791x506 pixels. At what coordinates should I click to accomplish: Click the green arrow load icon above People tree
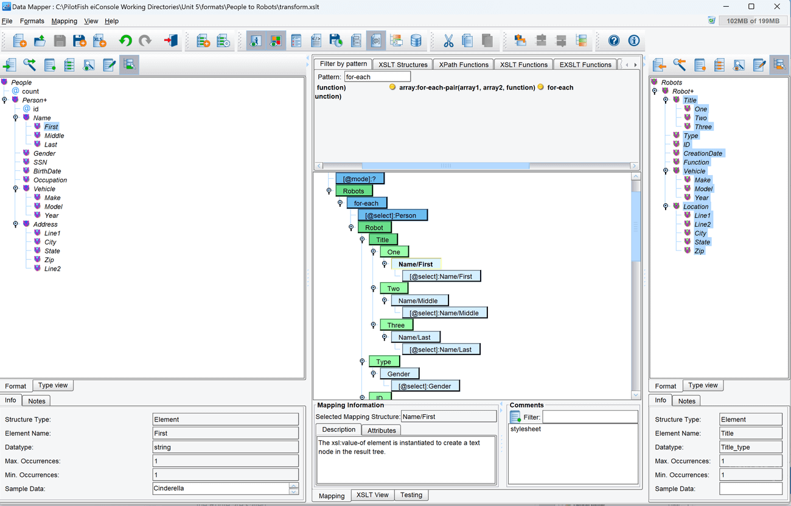tap(10, 64)
